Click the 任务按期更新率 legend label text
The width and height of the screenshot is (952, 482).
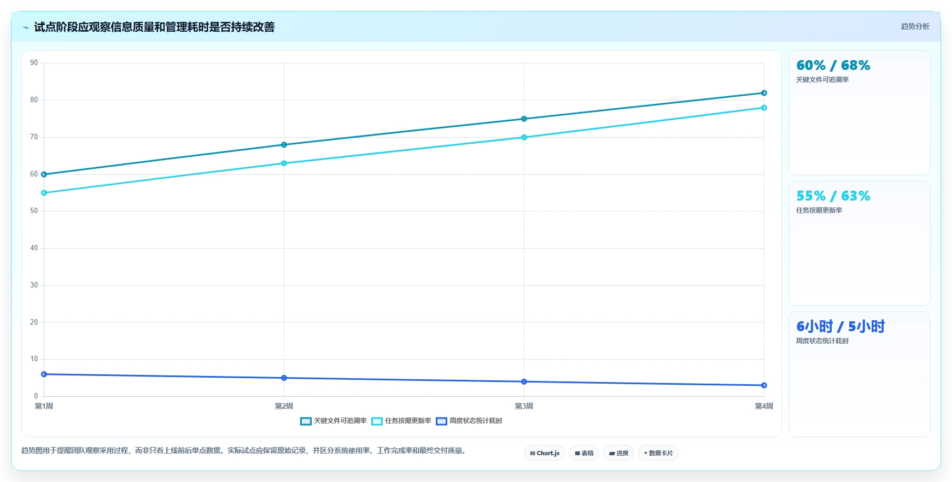pos(408,421)
